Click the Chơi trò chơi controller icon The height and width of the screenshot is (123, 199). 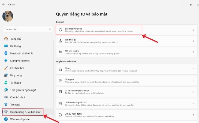pyautogui.click(x=6, y=97)
